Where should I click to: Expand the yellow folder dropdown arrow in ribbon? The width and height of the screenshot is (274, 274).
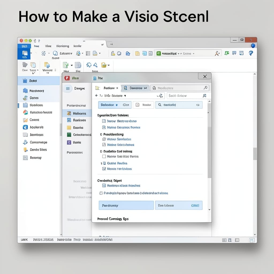[109, 65]
